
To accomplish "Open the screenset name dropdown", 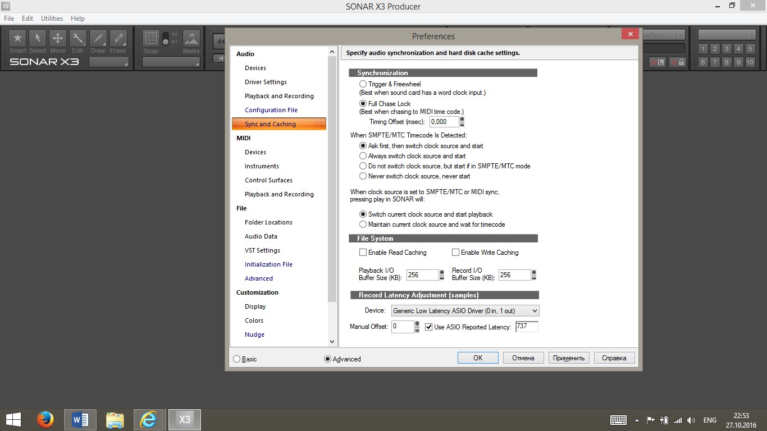I will 727,35.
